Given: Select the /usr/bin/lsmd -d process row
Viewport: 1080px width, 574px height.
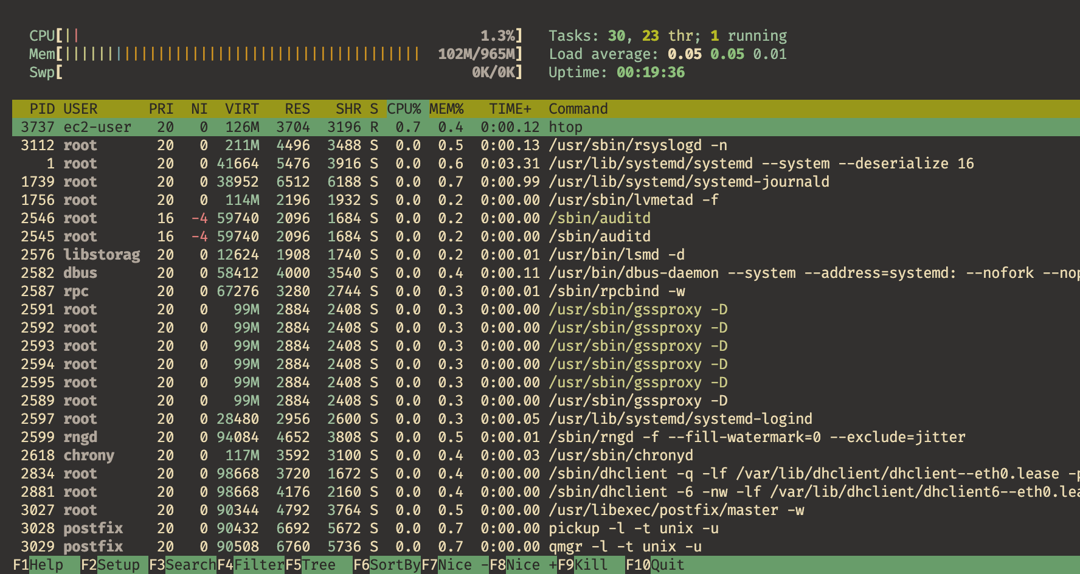Looking at the screenshot, I should 546,255.
